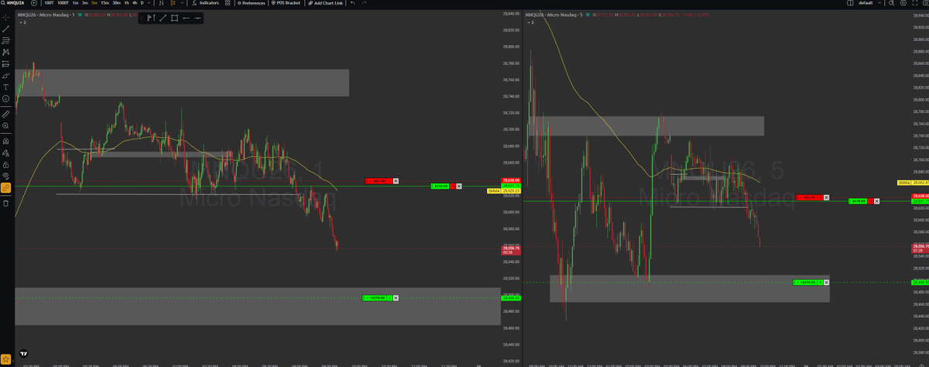Expand the timeframe list dropdown arrow

[149, 3]
